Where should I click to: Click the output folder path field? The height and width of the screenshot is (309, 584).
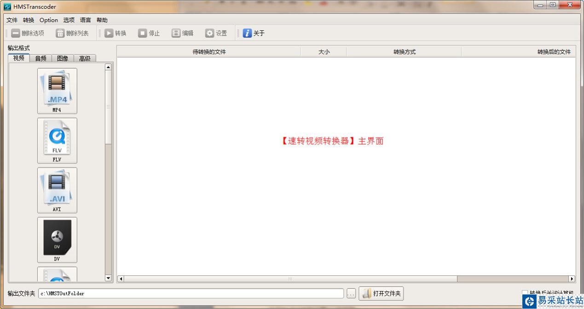point(191,293)
